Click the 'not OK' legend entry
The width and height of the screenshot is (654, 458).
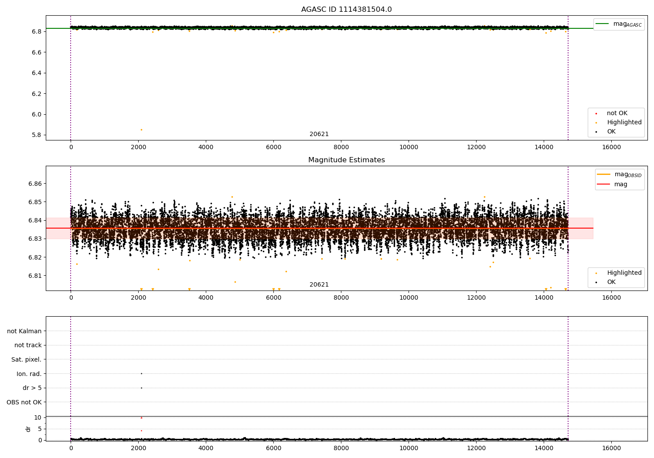[x=617, y=113]
